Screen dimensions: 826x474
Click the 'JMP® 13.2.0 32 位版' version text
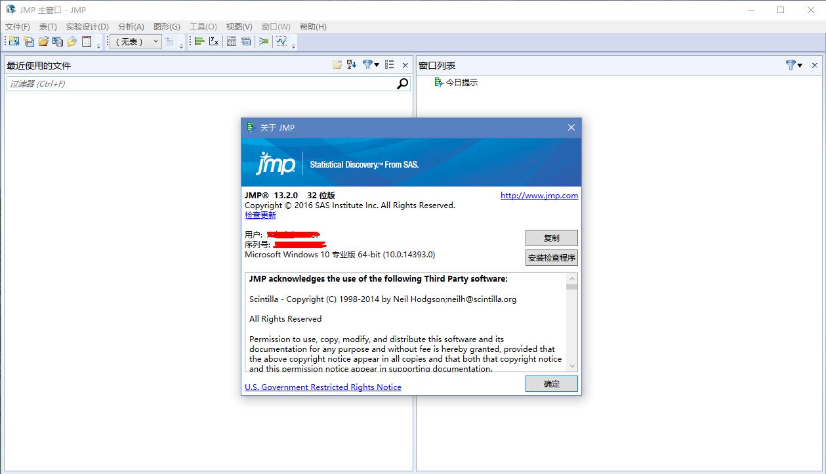(290, 195)
